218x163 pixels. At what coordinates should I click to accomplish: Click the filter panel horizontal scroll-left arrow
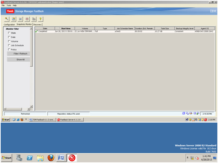[x=5, y=109]
